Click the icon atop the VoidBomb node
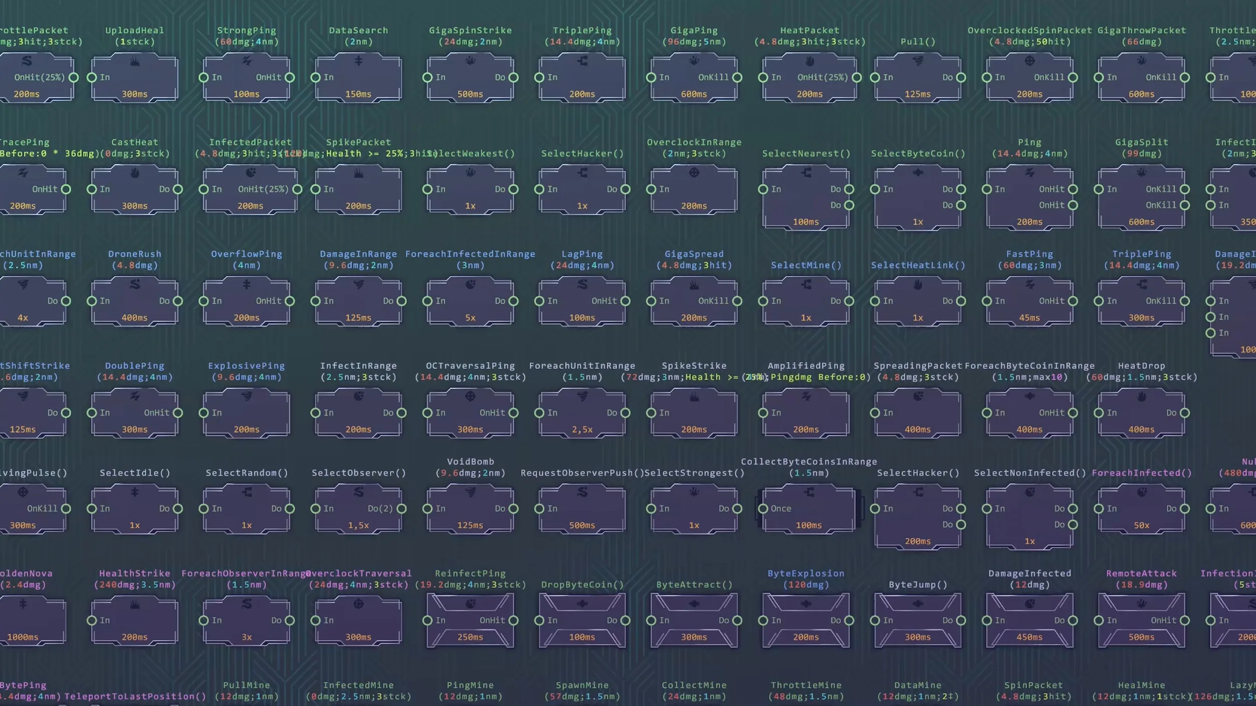The image size is (1256, 706). [x=470, y=493]
